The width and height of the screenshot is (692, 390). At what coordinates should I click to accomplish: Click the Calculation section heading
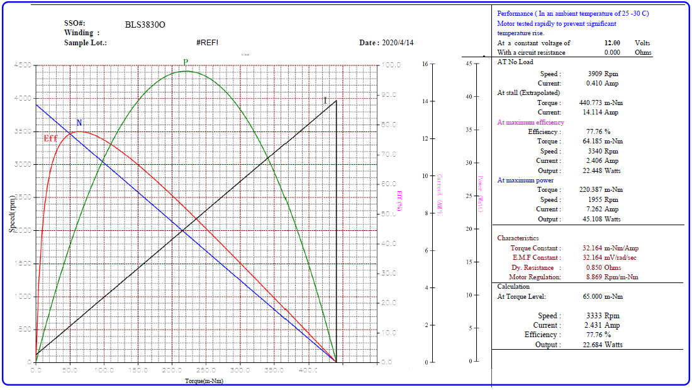pyautogui.click(x=513, y=286)
